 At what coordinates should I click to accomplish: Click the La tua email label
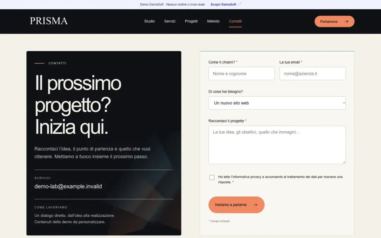[x=291, y=62]
